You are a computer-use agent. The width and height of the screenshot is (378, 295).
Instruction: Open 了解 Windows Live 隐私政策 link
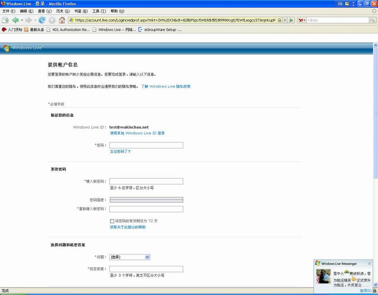(x=166, y=86)
